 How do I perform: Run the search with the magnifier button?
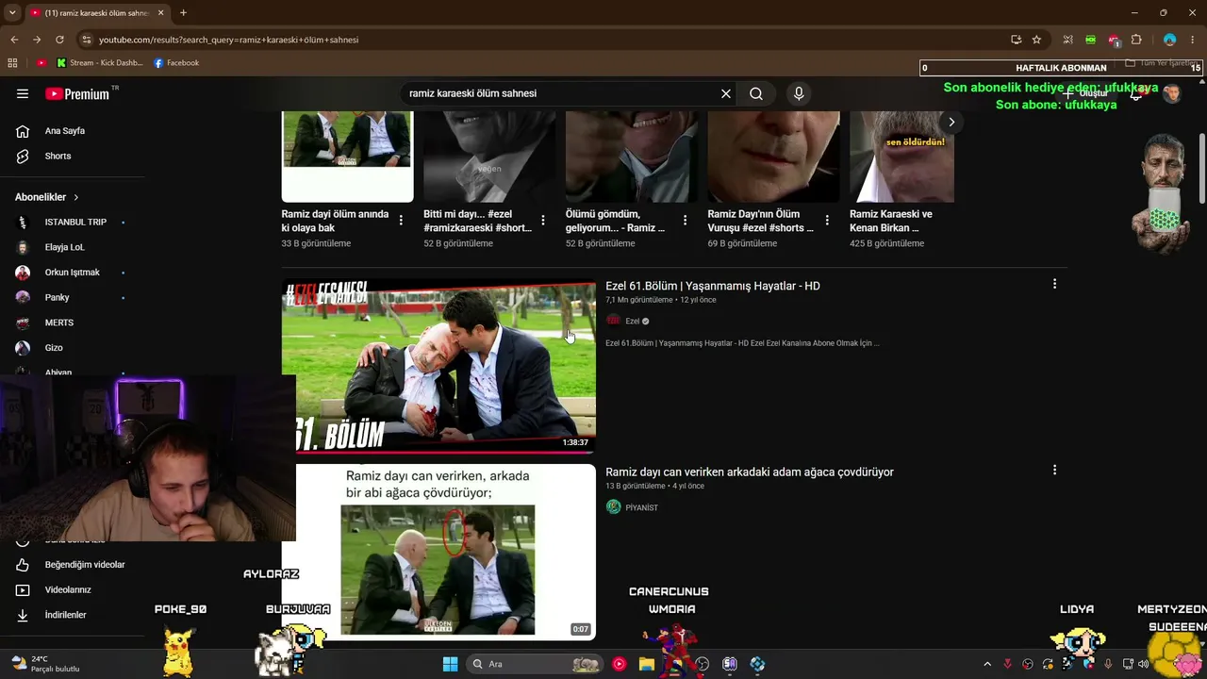coord(756,93)
